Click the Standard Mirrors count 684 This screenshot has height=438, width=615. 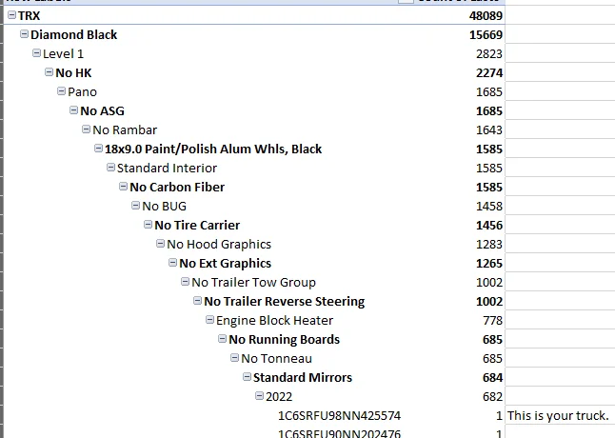492,378
